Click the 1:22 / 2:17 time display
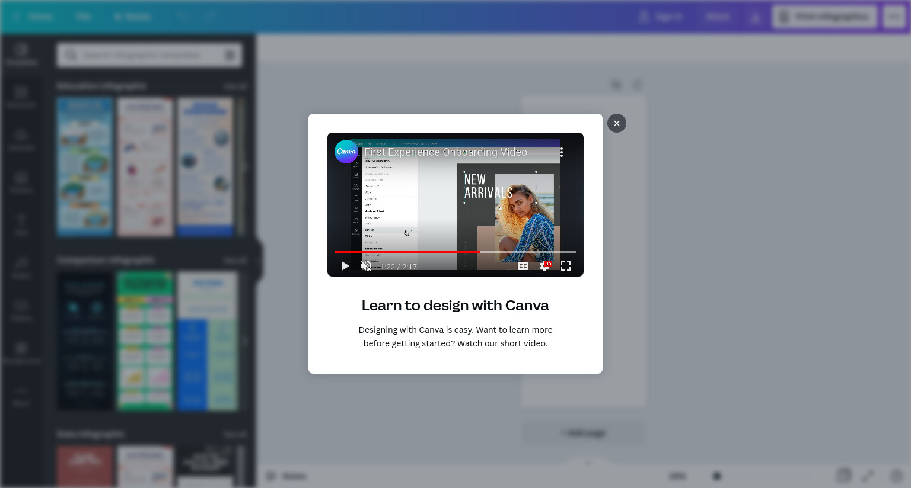911x488 pixels. click(x=399, y=267)
